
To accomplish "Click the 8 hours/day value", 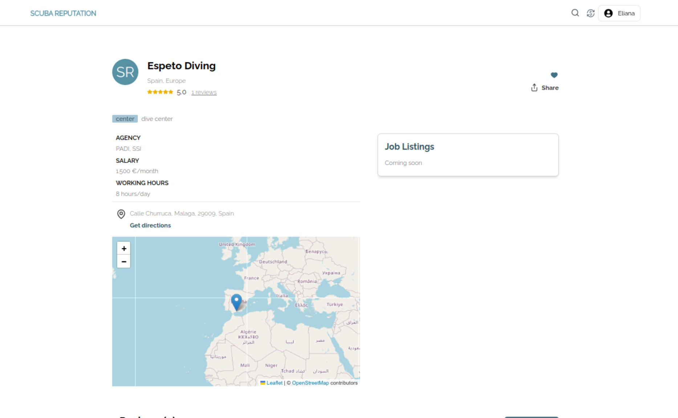I will tap(133, 194).
